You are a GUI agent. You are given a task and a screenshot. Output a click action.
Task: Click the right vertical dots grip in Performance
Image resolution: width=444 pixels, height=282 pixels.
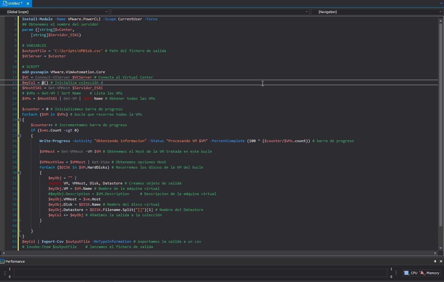click(x=396, y=273)
